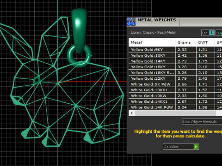Toggle the GV switch
The image size is (222, 166).
(211, 33)
